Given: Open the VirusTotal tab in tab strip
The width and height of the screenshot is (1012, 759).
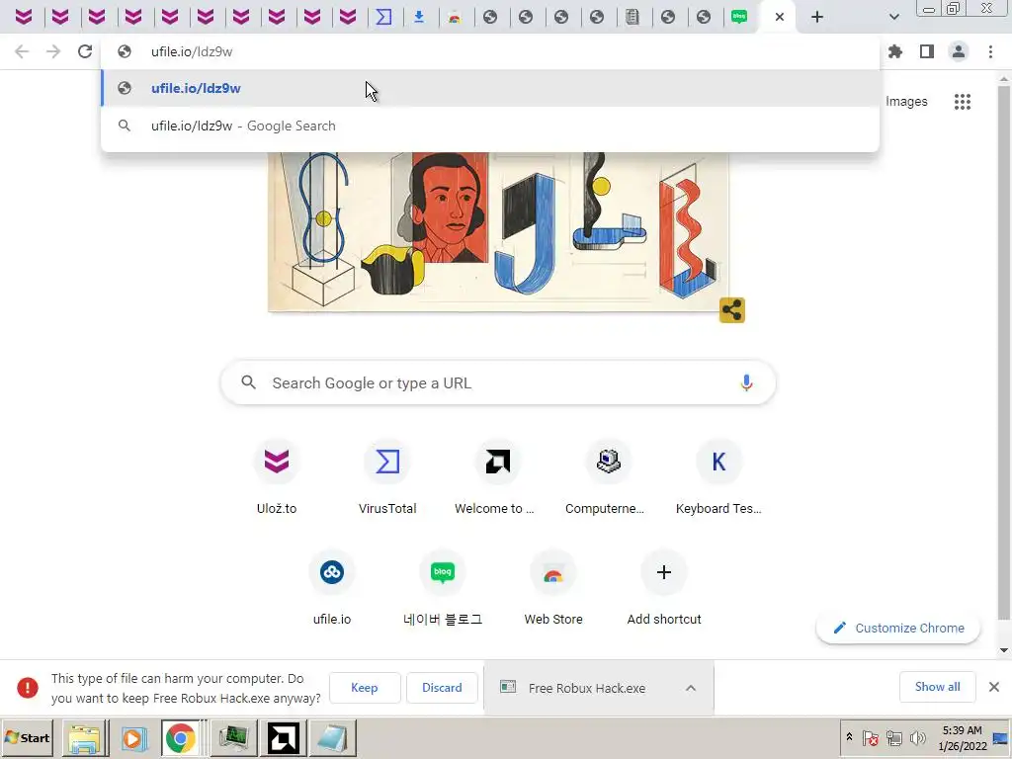Looking at the screenshot, I should click(384, 17).
